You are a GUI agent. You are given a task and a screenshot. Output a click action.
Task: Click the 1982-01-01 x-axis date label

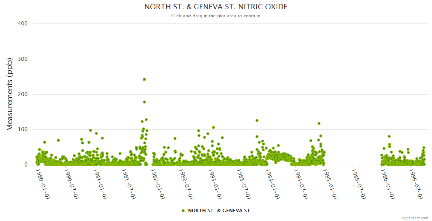158,184
